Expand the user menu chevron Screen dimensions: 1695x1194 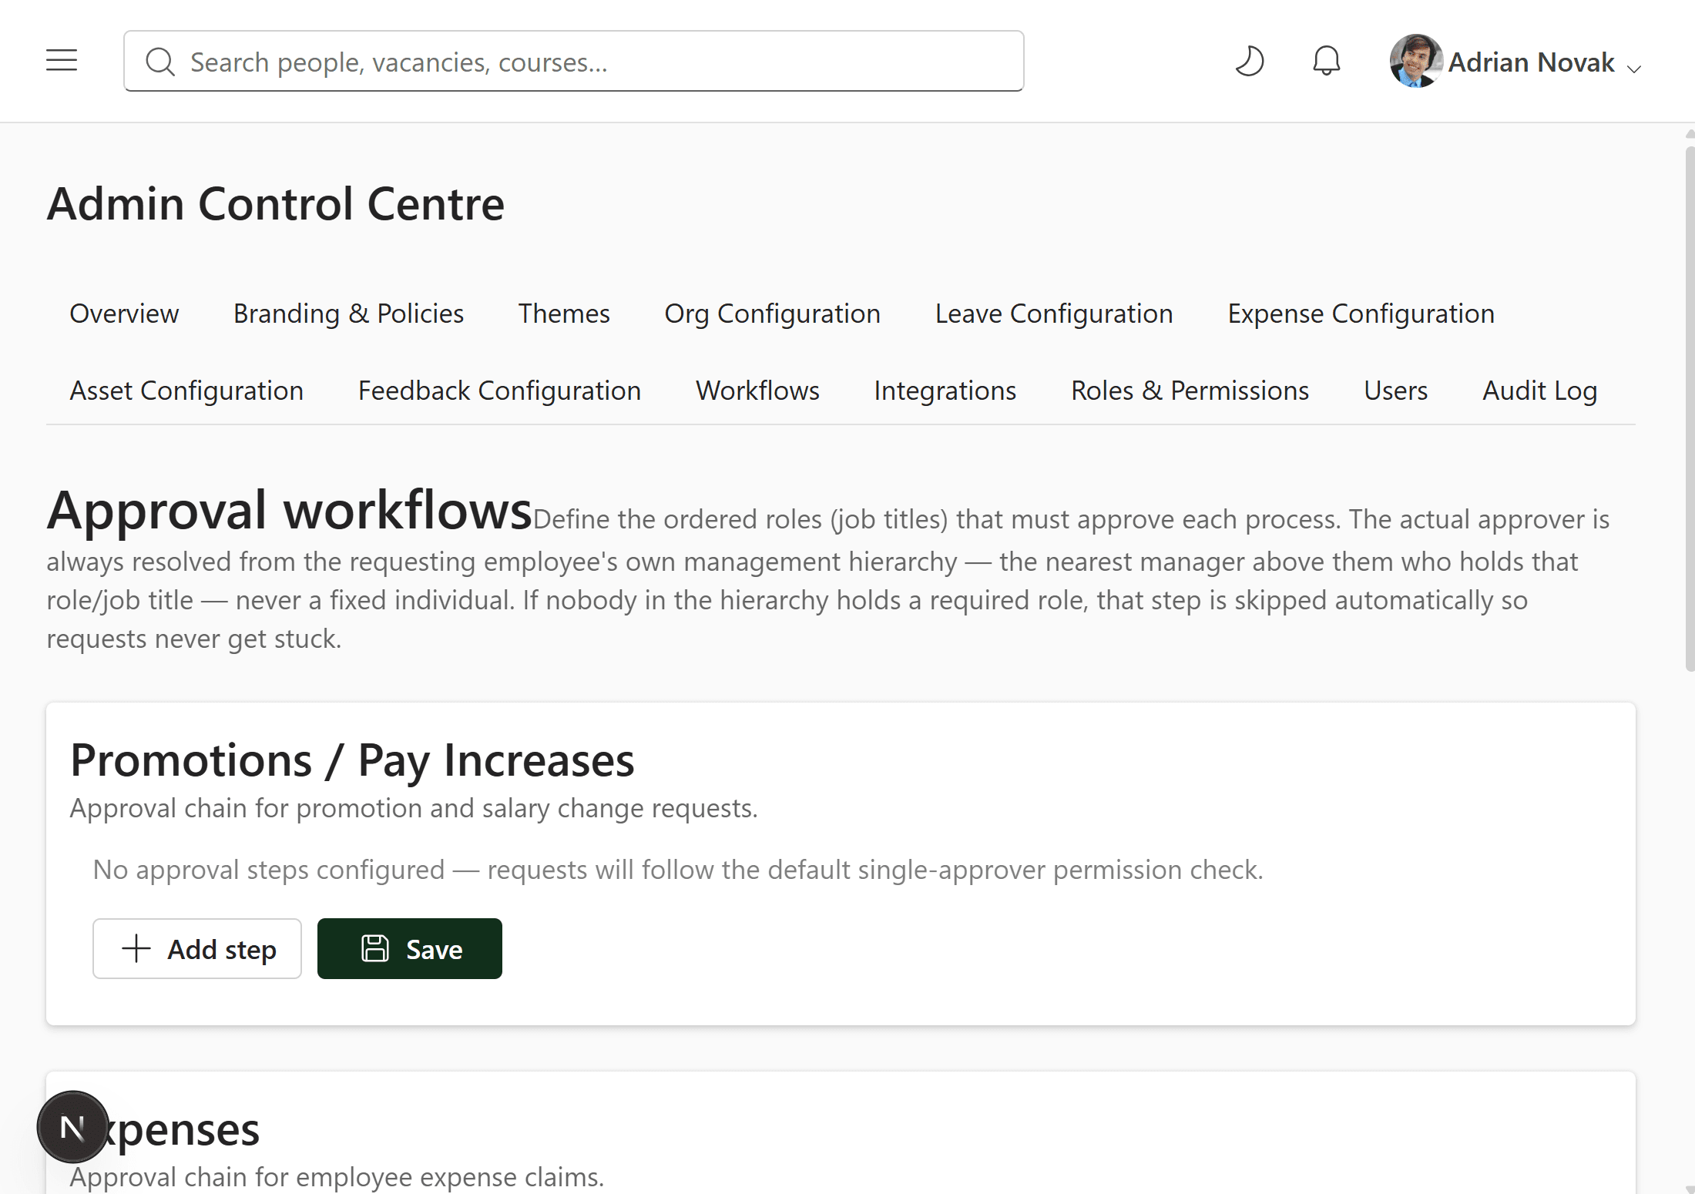(1633, 68)
